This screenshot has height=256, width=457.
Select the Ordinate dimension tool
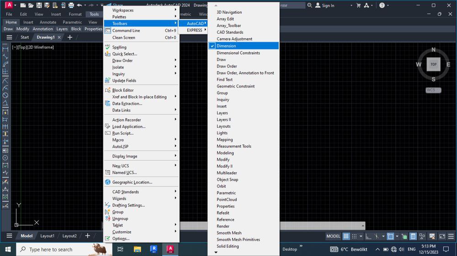pyautogui.click(x=5, y=72)
